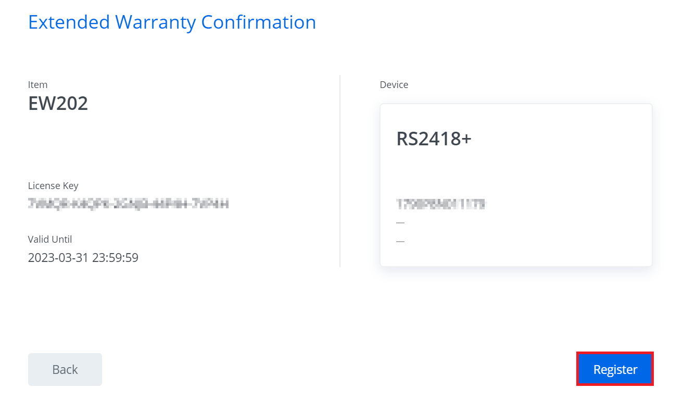The height and width of the screenshot is (401, 683).
Task: Click the word Confirmation in the heading
Action: 258,22
